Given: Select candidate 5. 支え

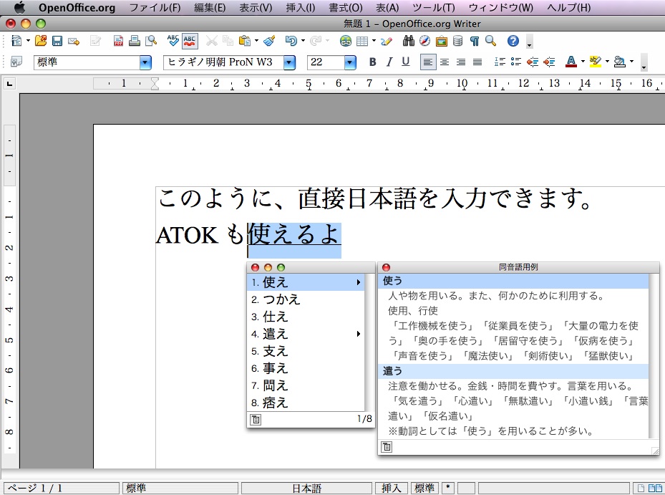Looking at the screenshot, I should click(x=306, y=351).
